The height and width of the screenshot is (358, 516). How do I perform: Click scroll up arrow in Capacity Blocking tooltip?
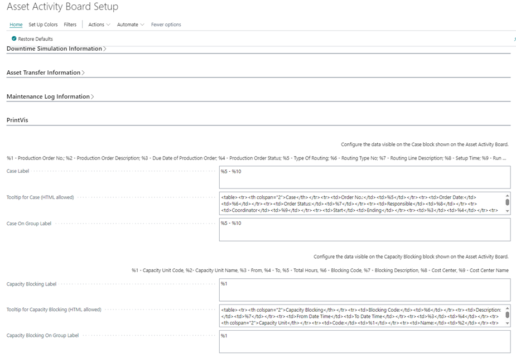pyautogui.click(x=507, y=307)
